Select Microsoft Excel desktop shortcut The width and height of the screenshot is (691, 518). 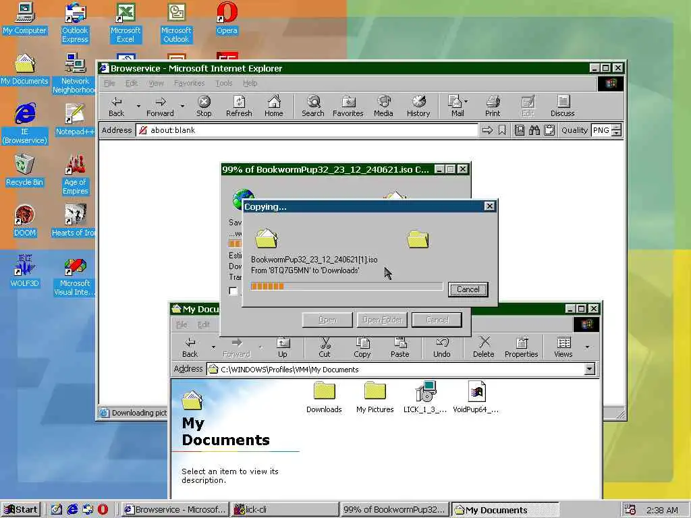click(126, 23)
